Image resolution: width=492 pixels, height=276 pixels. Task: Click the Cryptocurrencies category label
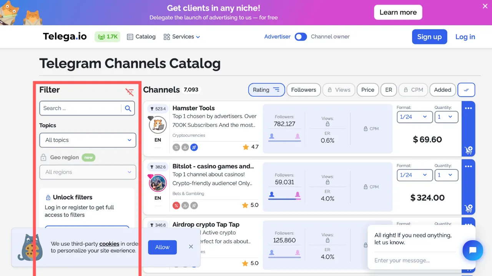click(x=189, y=135)
